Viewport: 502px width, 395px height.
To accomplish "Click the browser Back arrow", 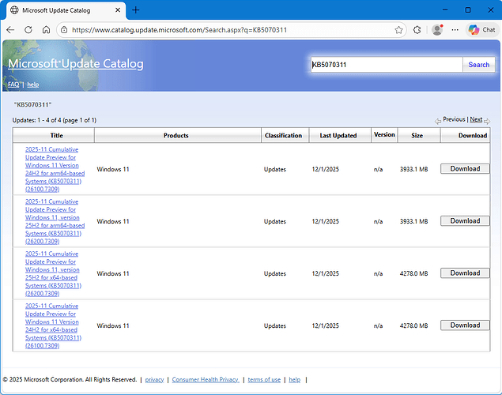I will [10, 29].
